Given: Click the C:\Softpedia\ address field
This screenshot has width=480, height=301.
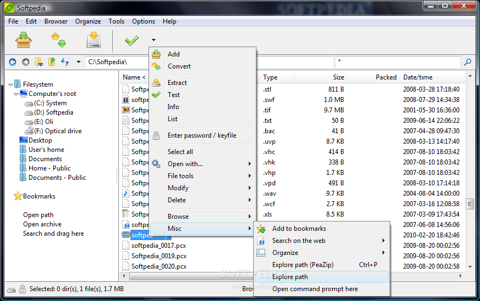Looking at the screenshot, I should (x=117, y=62).
